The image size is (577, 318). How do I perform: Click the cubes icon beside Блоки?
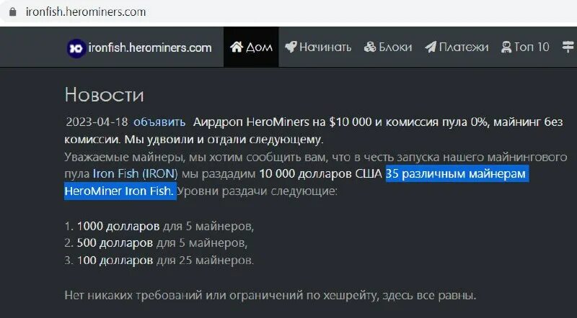pos(370,47)
